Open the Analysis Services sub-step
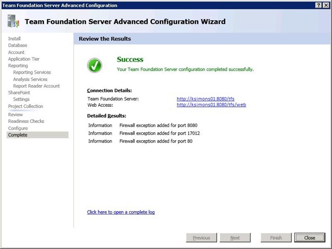This screenshot has width=332, height=249. (30, 79)
